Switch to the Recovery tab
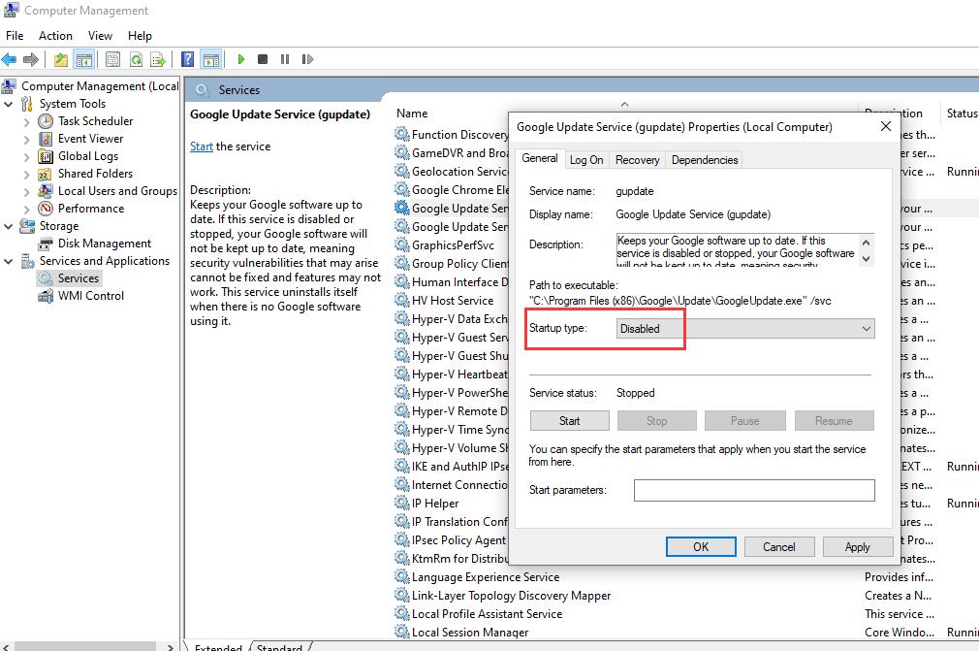 [x=638, y=160]
